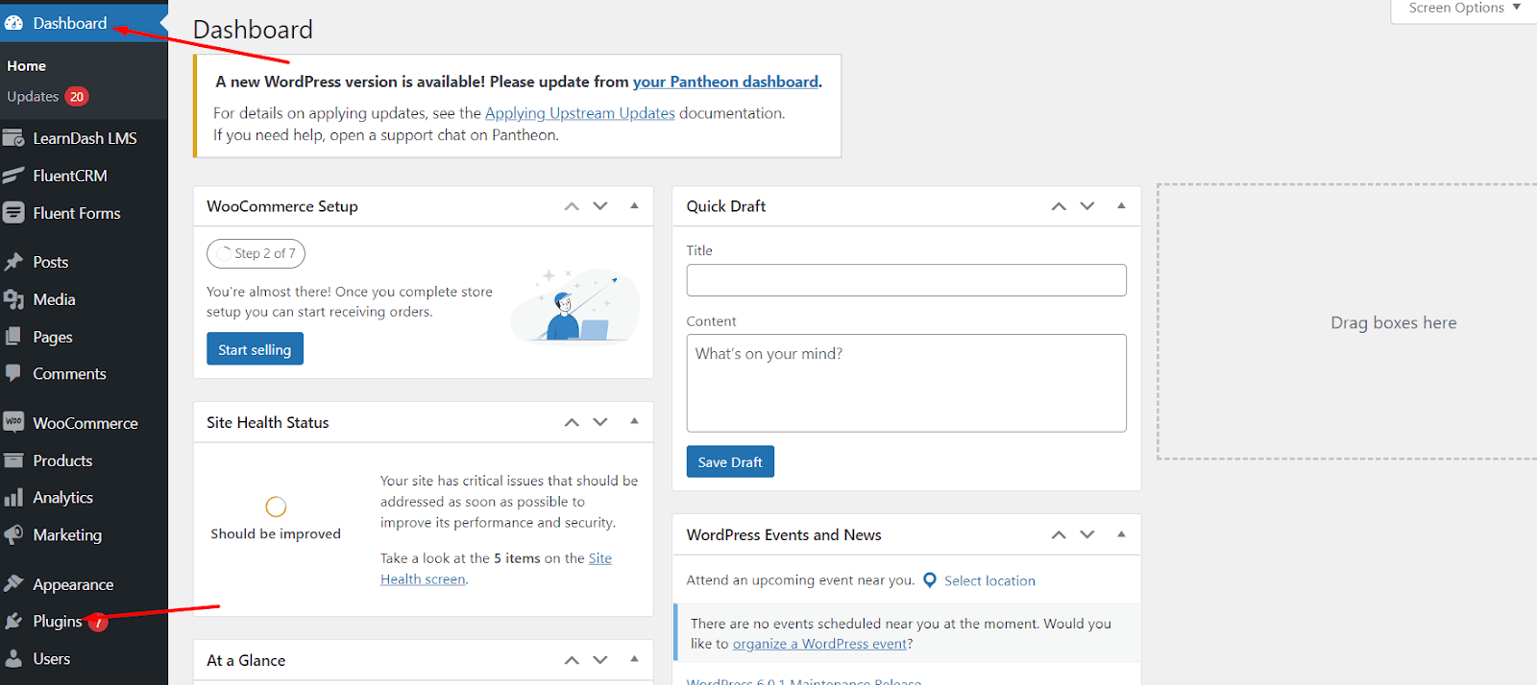Move WordPress Events and News box down
This screenshot has width=1537, height=685.
[x=1087, y=535]
